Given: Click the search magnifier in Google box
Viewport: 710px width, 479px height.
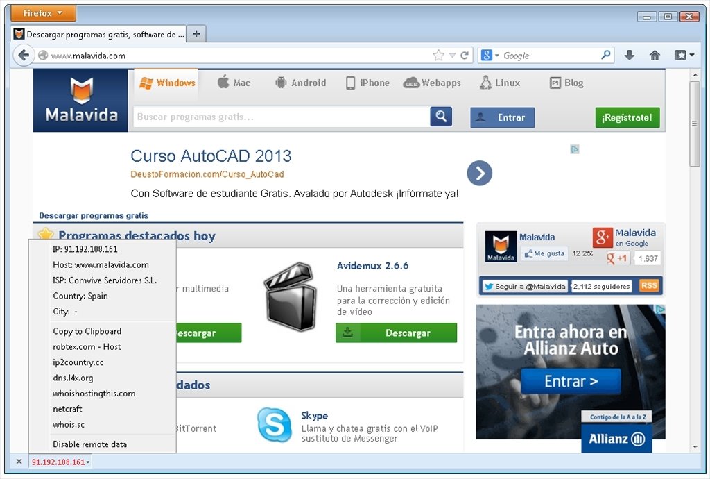Looking at the screenshot, I should 605,56.
